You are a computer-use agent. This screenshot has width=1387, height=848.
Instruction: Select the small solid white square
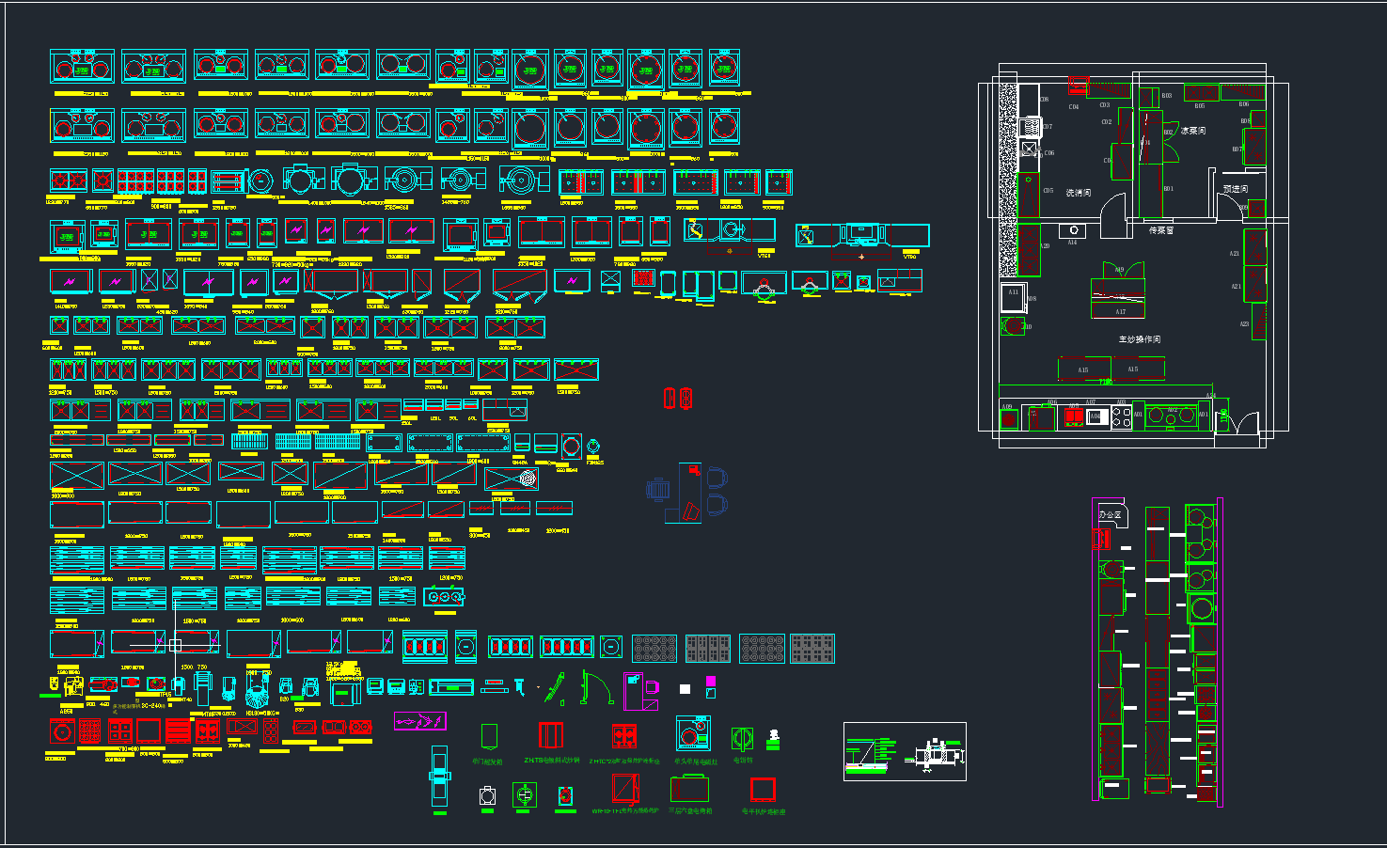pyautogui.click(x=685, y=689)
